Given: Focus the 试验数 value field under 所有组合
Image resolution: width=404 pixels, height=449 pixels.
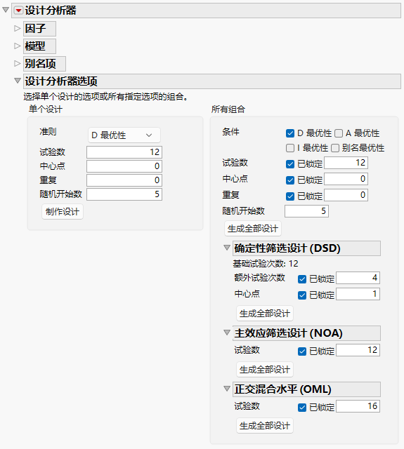Looking at the screenshot, I should point(346,163).
